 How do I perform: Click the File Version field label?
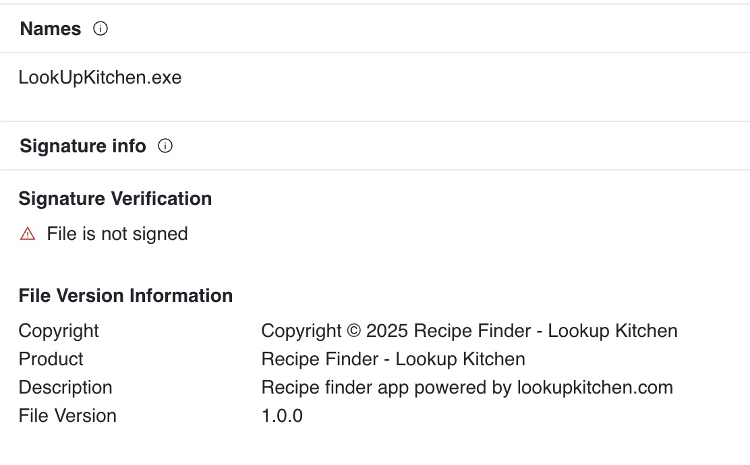67,416
